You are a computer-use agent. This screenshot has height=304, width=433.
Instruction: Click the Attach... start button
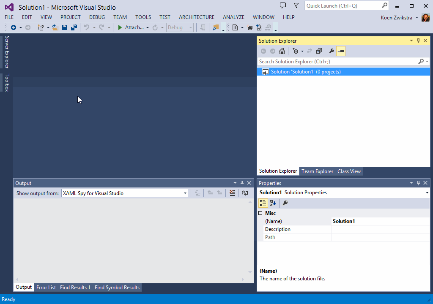coord(130,27)
